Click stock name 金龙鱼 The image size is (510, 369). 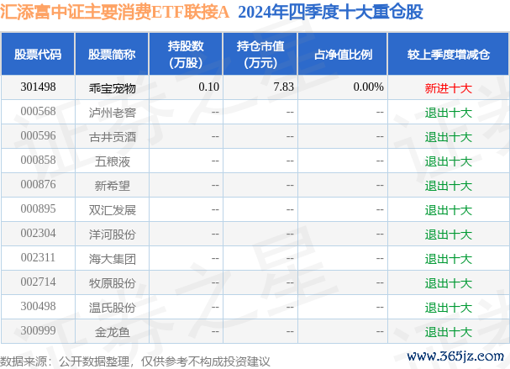pyautogui.click(x=113, y=332)
